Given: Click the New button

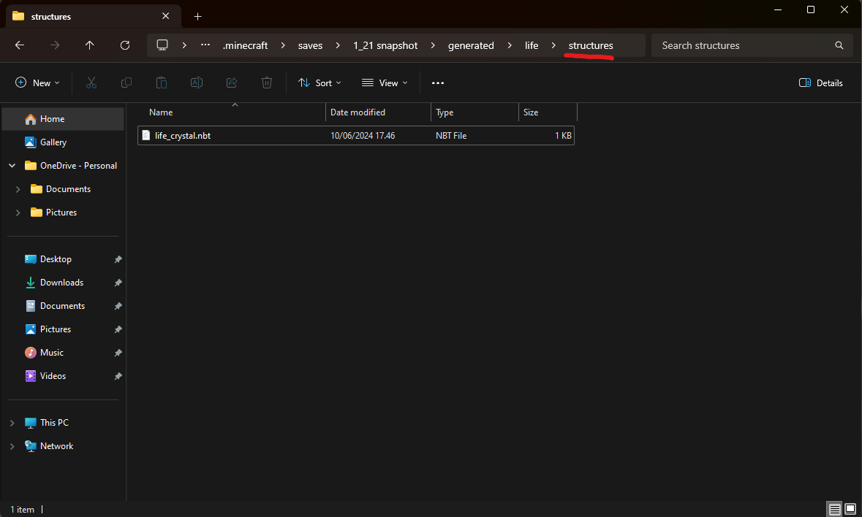Looking at the screenshot, I should click(x=38, y=83).
